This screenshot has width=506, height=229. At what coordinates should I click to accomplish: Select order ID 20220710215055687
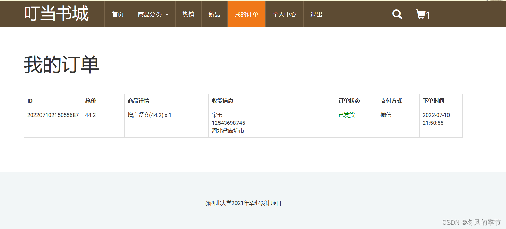[x=53, y=115]
